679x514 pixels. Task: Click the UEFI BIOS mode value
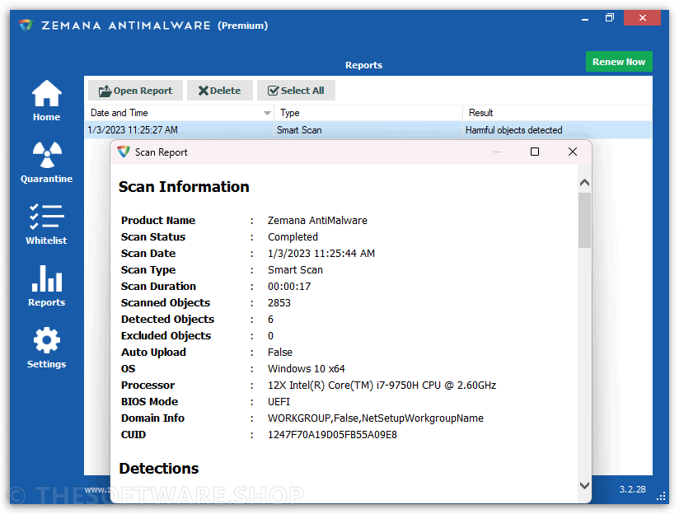click(279, 401)
